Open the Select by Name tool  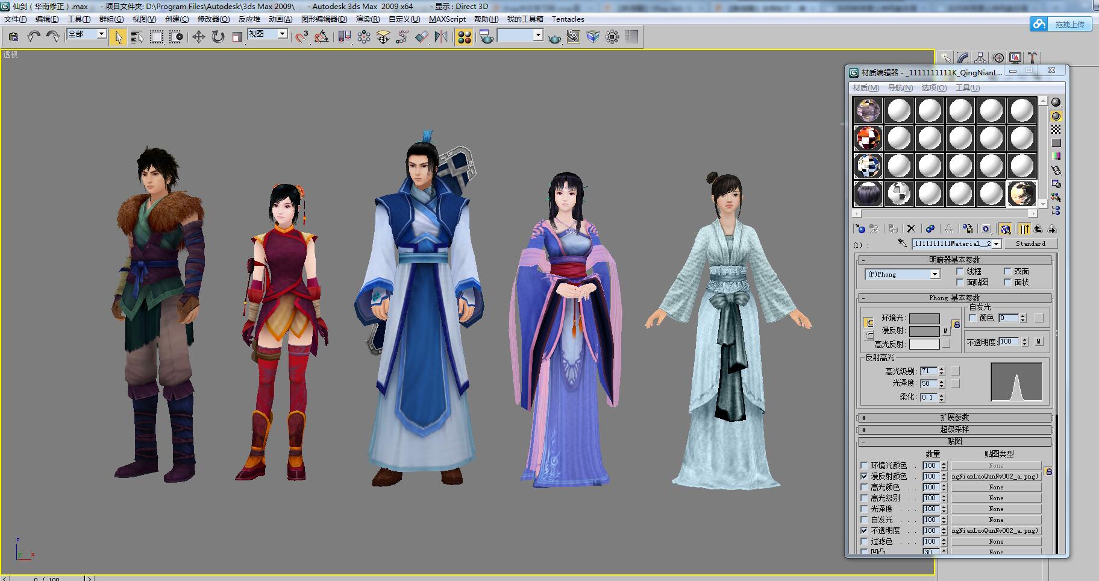click(137, 37)
